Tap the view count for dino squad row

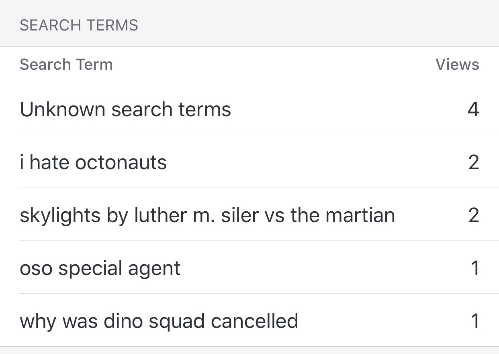pos(475,321)
